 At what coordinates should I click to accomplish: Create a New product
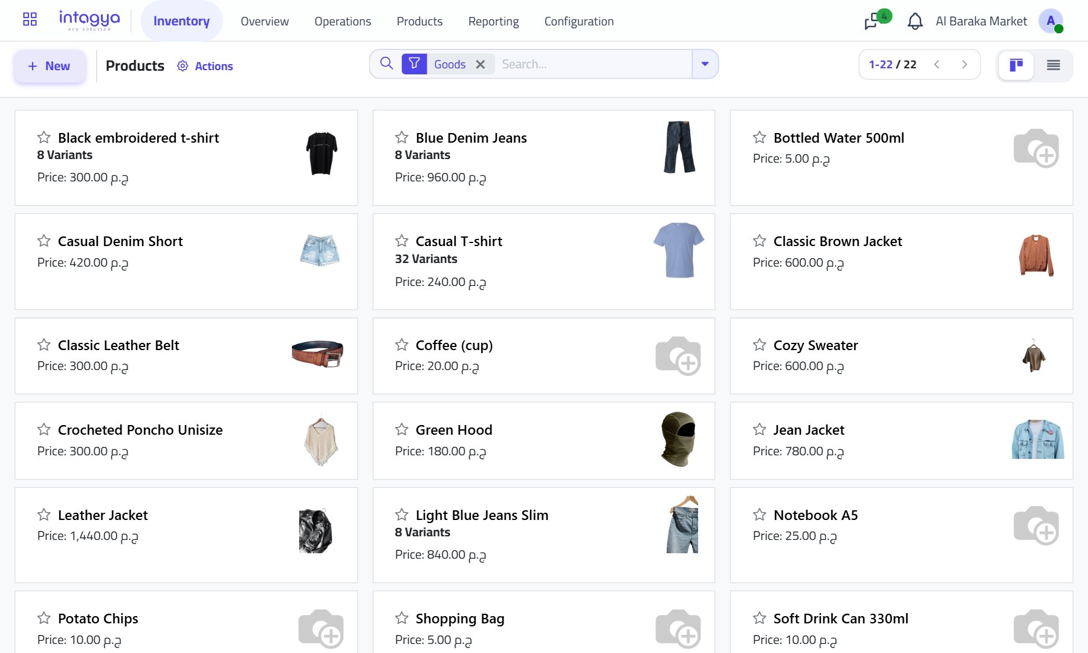pyautogui.click(x=50, y=66)
